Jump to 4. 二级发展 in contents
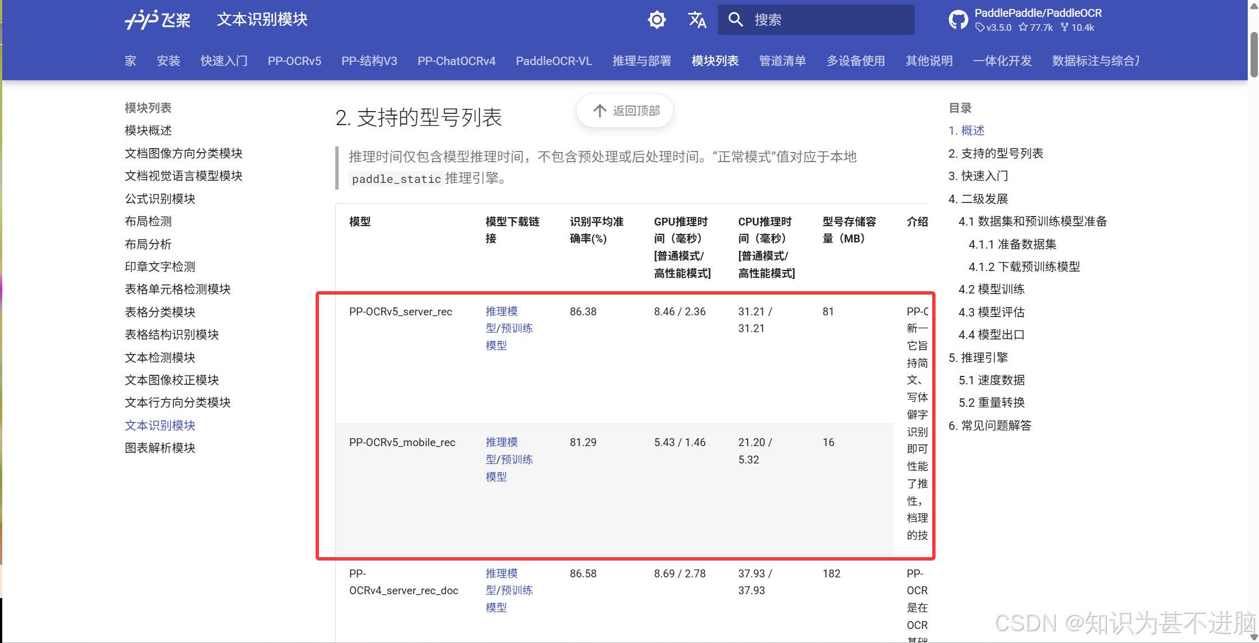Image resolution: width=1259 pixels, height=643 pixels. coord(978,199)
